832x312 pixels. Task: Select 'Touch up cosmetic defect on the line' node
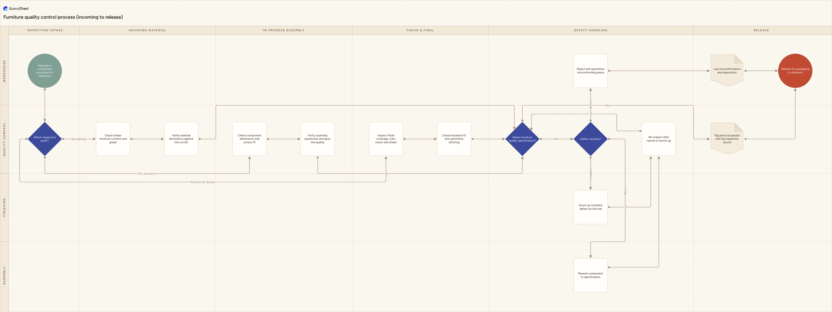pyautogui.click(x=590, y=207)
